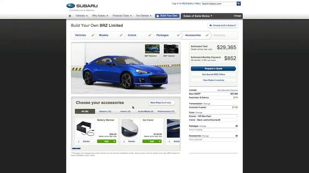Open the Vehicles dropdown menu
The height and width of the screenshot is (173, 309).
(x=82, y=16)
